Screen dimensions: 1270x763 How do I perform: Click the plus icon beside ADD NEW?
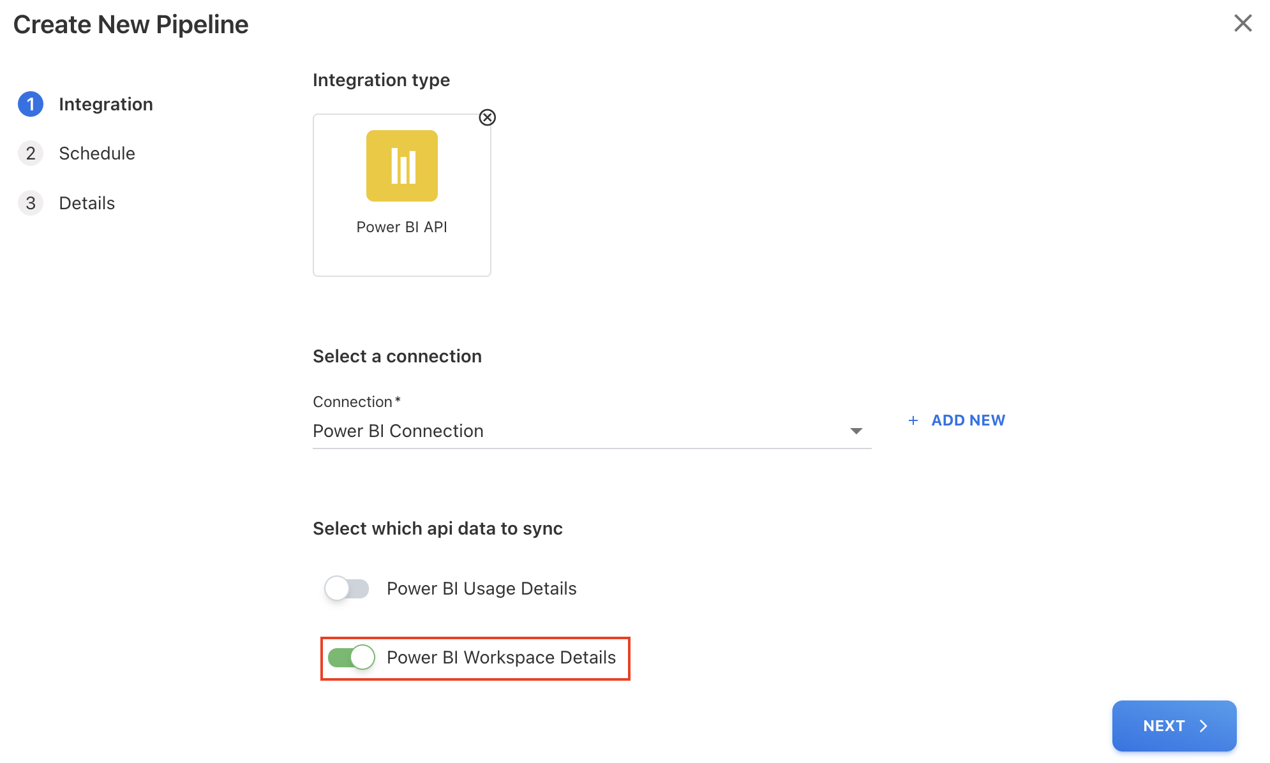(x=913, y=420)
